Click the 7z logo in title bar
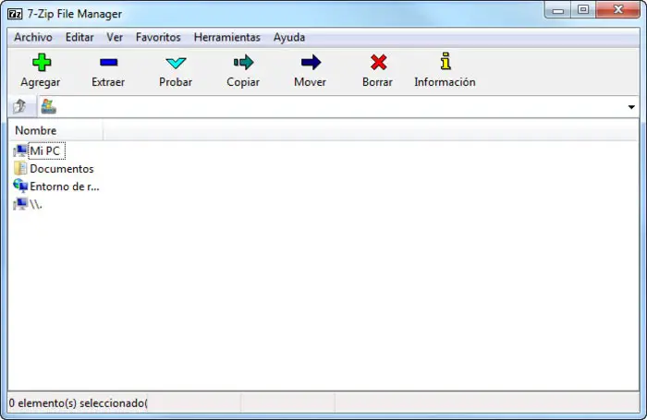This screenshot has height=420, width=647. tap(15, 14)
